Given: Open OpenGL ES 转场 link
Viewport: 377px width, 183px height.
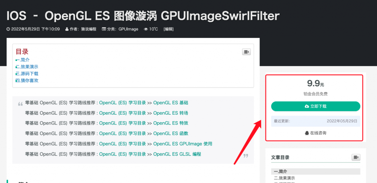Looking at the screenshot, I should coord(171,113).
